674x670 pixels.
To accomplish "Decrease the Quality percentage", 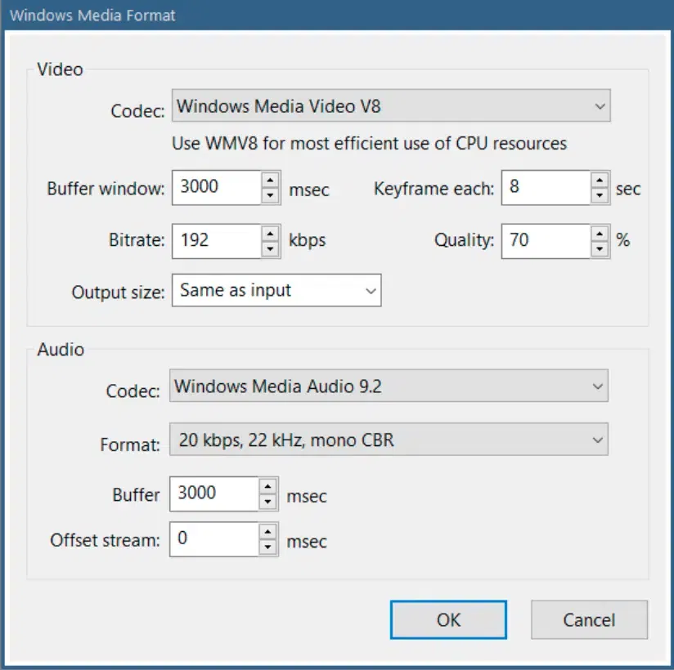I will point(600,248).
